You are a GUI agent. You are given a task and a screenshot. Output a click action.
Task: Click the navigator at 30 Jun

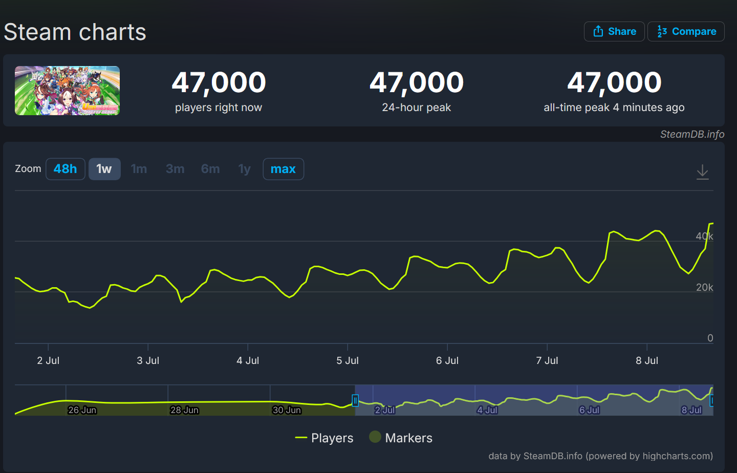[287, 410]
